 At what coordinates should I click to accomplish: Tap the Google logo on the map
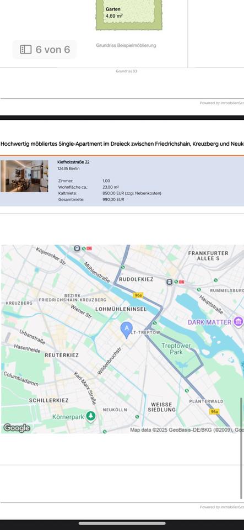[17, 428]
